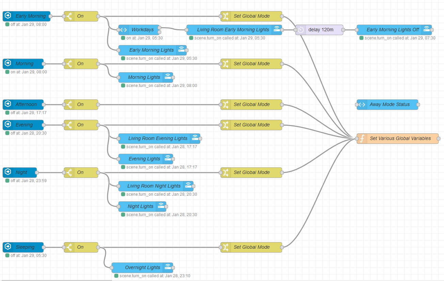Click the service icon on the Morning Lights node

pos(168,77)
